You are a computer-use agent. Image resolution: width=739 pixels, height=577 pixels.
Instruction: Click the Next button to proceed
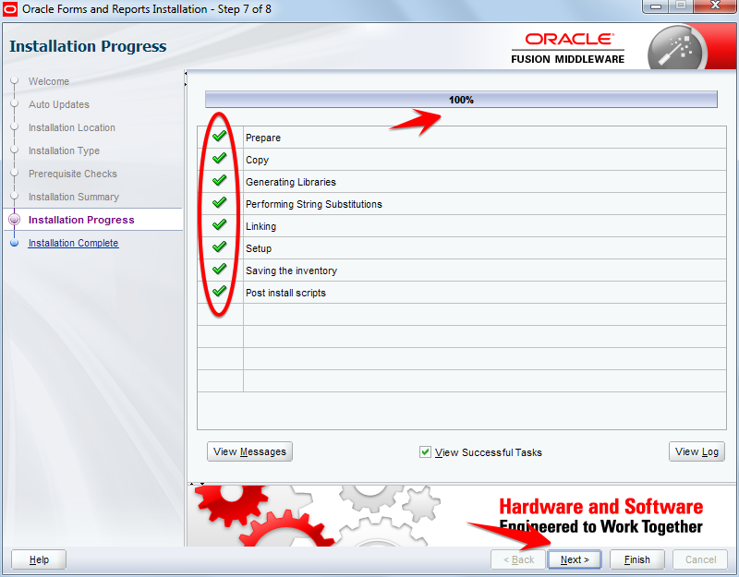coord(574,559)
